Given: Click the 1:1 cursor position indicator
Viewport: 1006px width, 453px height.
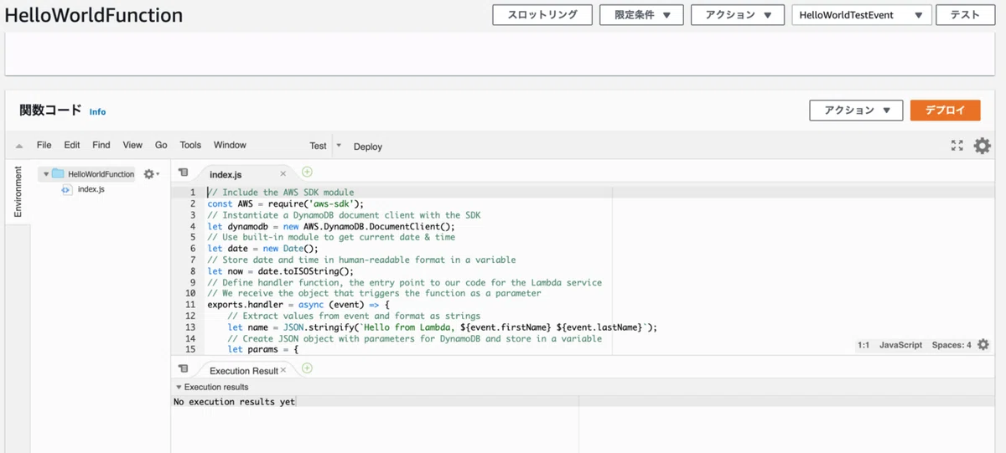Looking at the screenshot, I should (863, 345).
